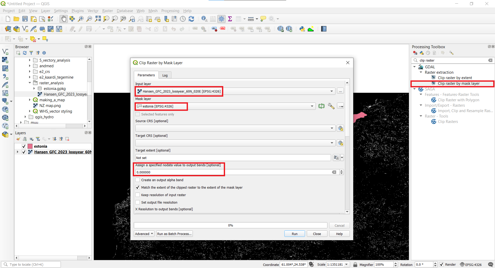Open the Input layer dropdown
This screenshot has width=495, height=268.
pos(332,91)
